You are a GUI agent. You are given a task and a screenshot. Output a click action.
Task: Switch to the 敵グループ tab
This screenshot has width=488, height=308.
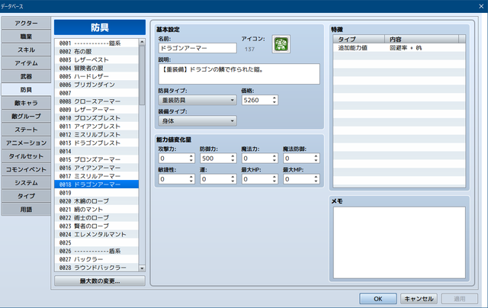point(26,117)
